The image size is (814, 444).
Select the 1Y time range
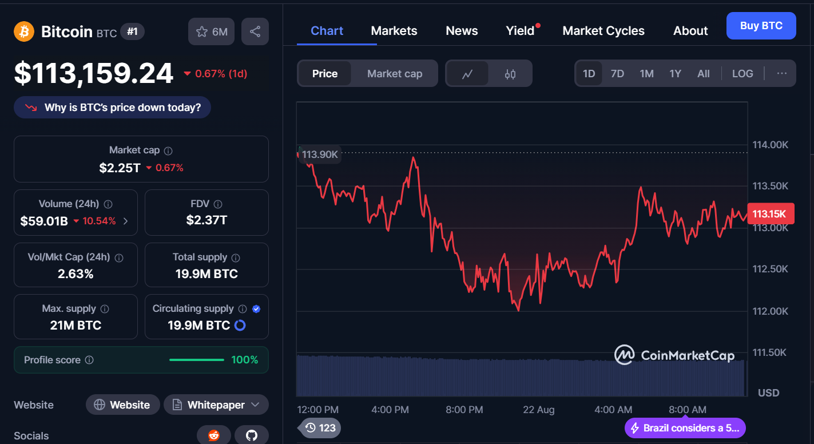coord(676,74)
